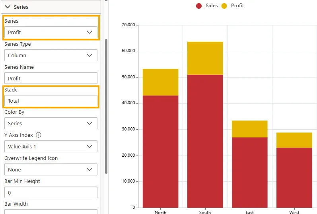Image resolution: width=317 pixels, height=214 pixels.
Task: Open the Series Type dropdown
Action: tap(51, 55)
